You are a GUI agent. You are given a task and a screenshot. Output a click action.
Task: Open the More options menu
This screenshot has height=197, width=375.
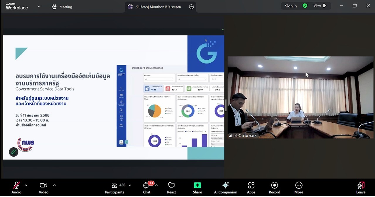pos(299,188)
